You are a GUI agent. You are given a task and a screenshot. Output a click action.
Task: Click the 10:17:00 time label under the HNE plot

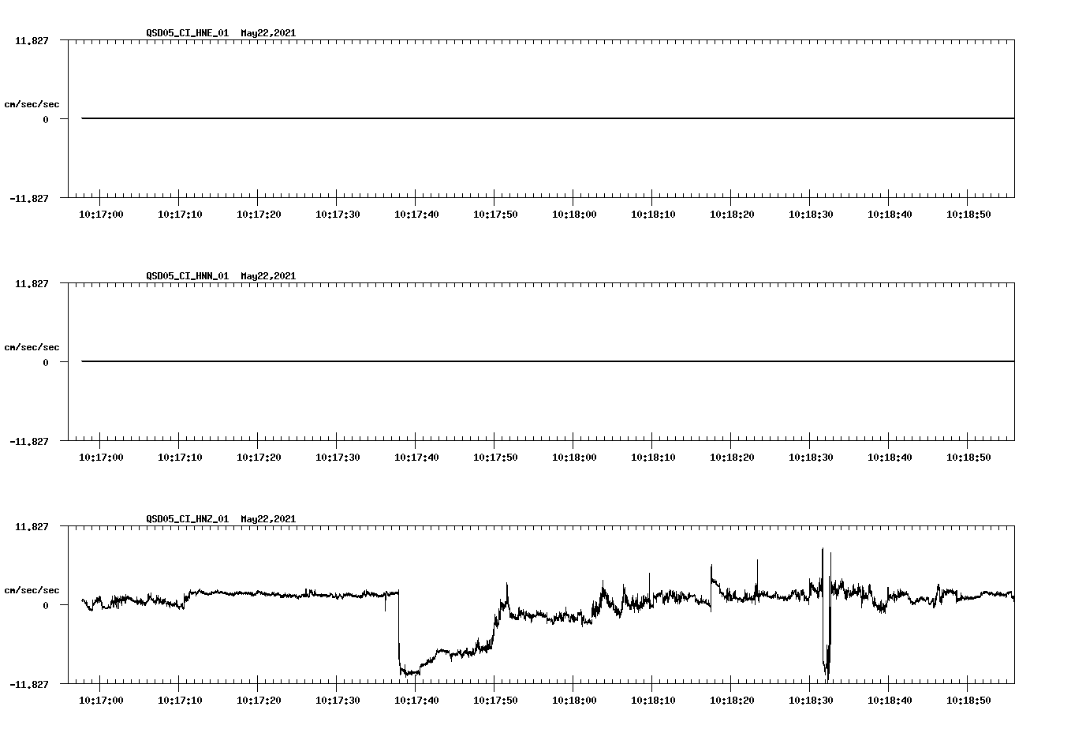[x=101, y=215]
